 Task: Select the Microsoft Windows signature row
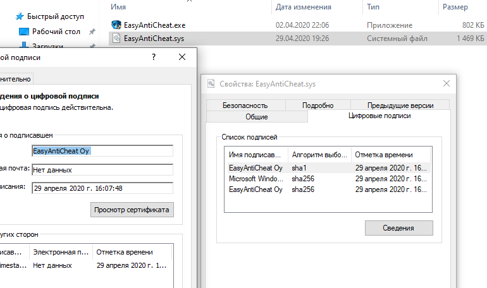328,179
